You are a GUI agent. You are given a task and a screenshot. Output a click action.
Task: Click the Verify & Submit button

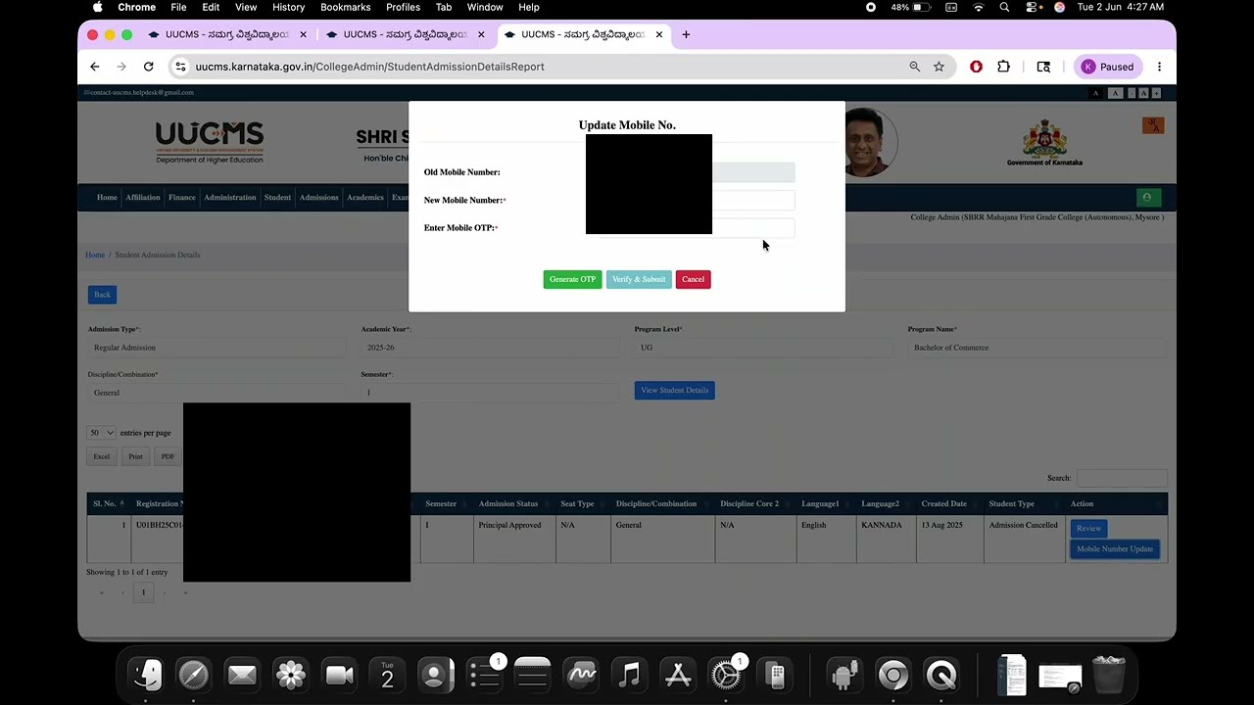pos(639,279)
